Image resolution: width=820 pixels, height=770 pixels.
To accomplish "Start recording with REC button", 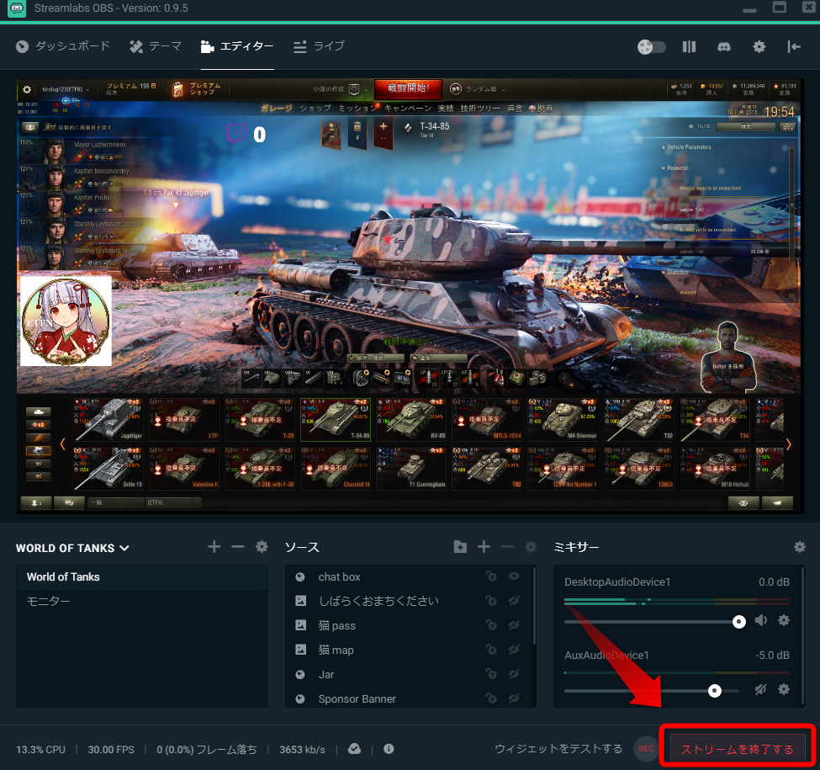I will point(647,749).
